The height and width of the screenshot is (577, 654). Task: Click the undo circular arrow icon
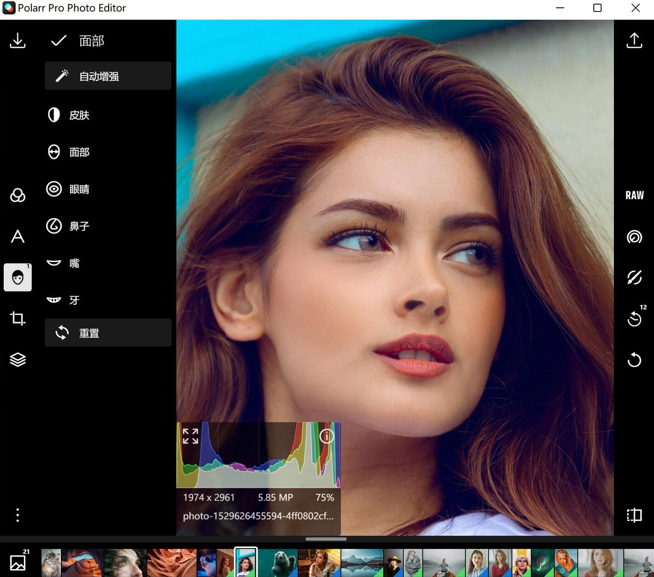634,360
